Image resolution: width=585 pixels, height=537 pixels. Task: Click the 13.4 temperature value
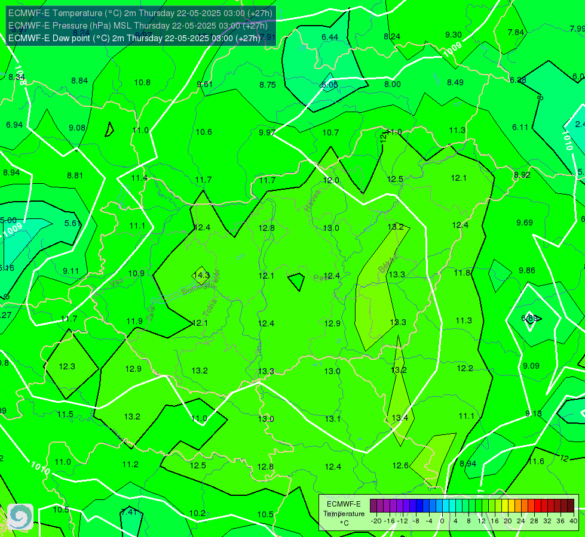[400, 418]
